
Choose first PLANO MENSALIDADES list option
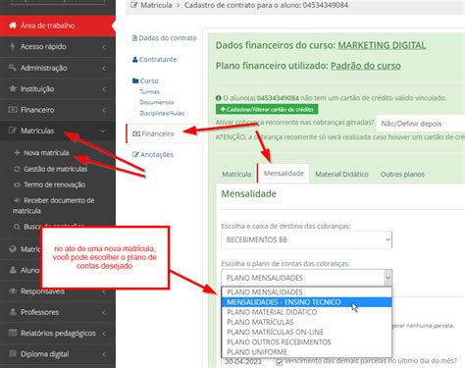(x=306, y=291)
